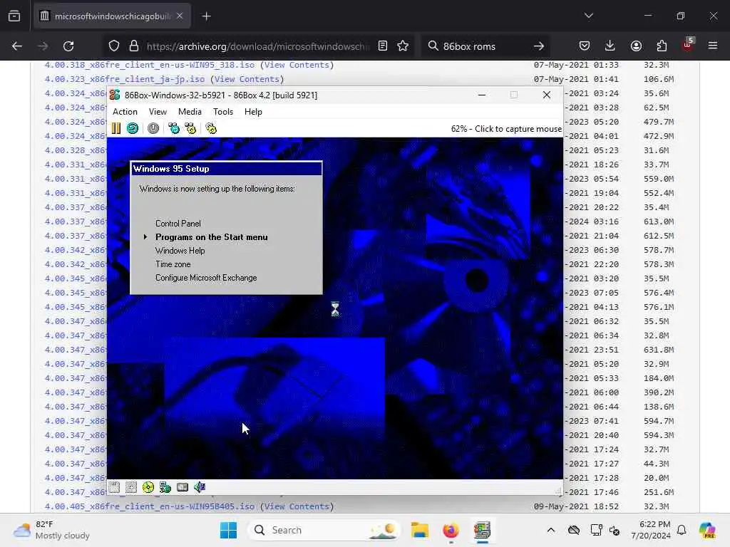Click 'Windows Help' setup item
Screen dimensions: 730x547
pos(180,250)
